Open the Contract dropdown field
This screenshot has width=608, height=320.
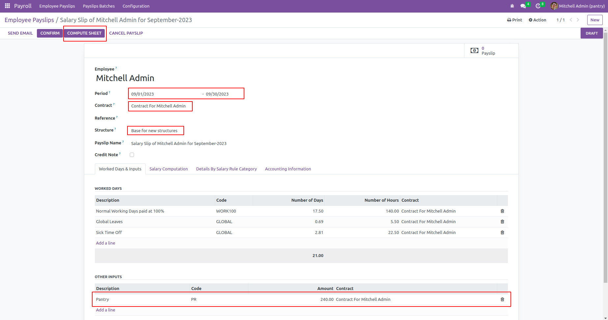[x=160, y=106]
